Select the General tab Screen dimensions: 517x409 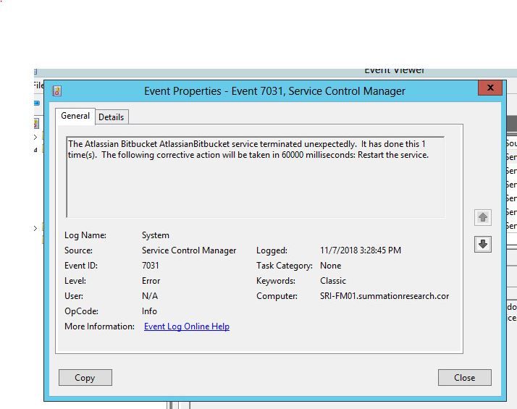[75, 116]
